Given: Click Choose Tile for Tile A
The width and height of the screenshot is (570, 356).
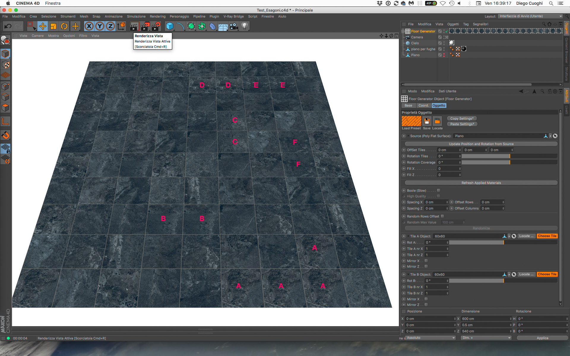Looking at the screenshot, I should [547, 236].
